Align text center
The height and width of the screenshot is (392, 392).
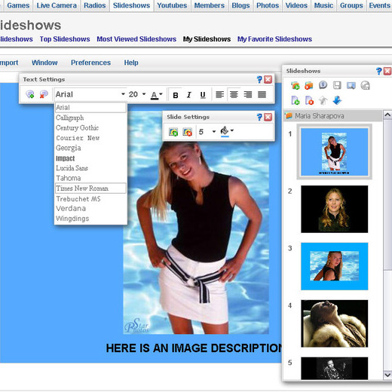tap(234, 95)
